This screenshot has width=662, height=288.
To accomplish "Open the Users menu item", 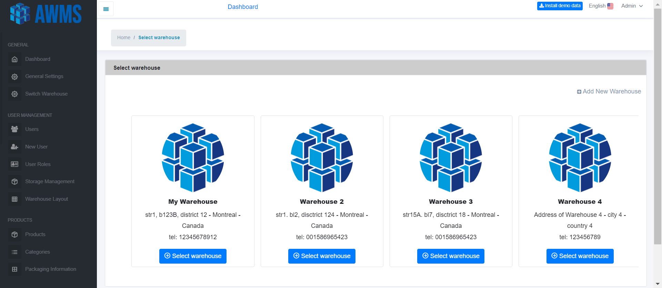I will coord(32,129).
